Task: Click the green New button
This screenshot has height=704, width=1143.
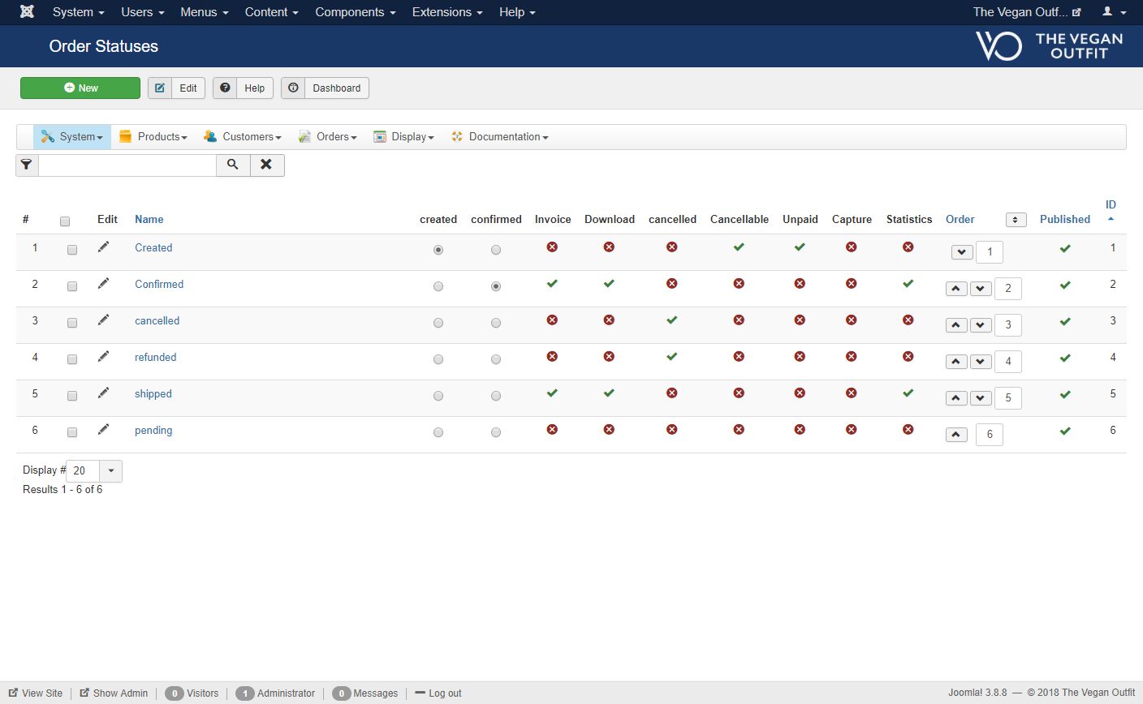Action: [x=80, y=88]
